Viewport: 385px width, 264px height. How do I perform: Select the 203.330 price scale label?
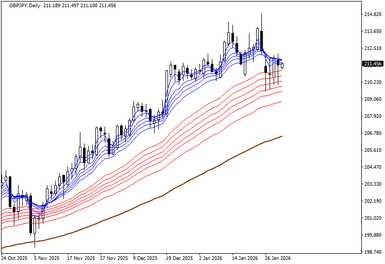372,184
